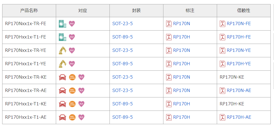This screenshot has height=128, width=274.
Task: Click the robot arm icon in the RP170Hxx1x-T1-YE row
Action: (x=62, y=64)
